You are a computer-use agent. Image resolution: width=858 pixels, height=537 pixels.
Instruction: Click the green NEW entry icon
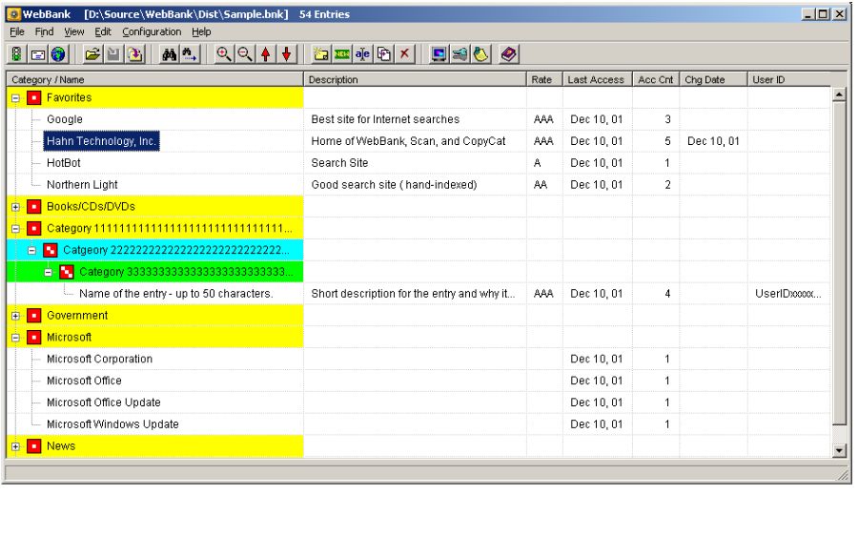[342, 54]
